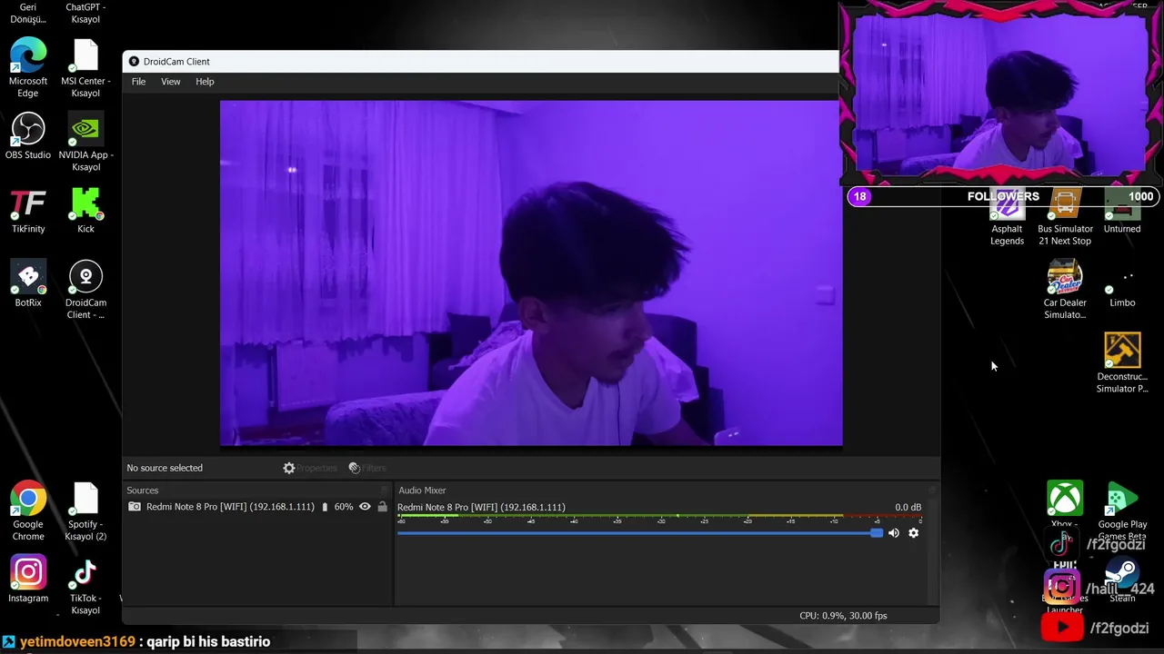Launch Steam from the desktop
Viewport: 1164px width, 654px height.
[1122, 580]
